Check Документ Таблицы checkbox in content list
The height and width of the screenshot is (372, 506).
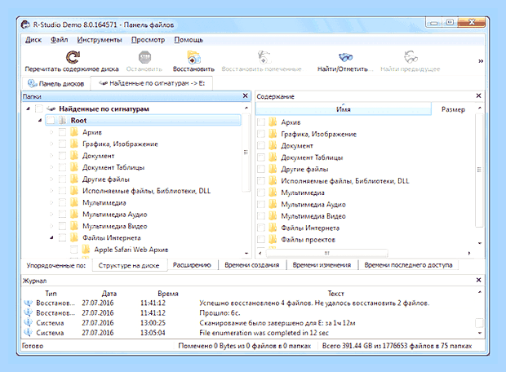tap(261, 157)
